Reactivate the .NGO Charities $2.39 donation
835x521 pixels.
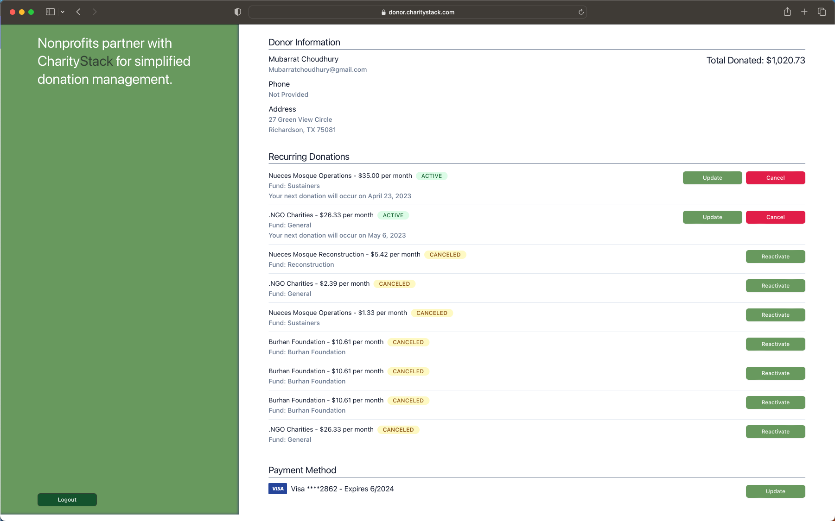point(775,286)
